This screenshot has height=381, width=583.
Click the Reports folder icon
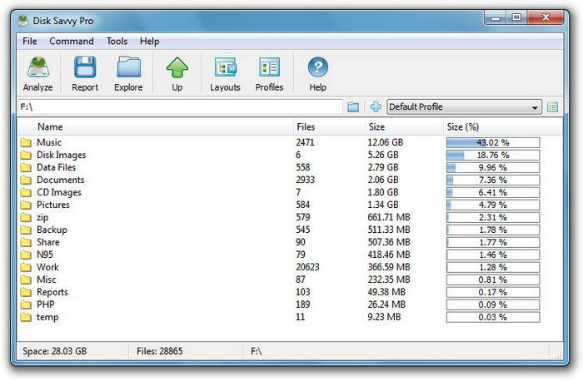pyautogui.click(x=26, y=292)
